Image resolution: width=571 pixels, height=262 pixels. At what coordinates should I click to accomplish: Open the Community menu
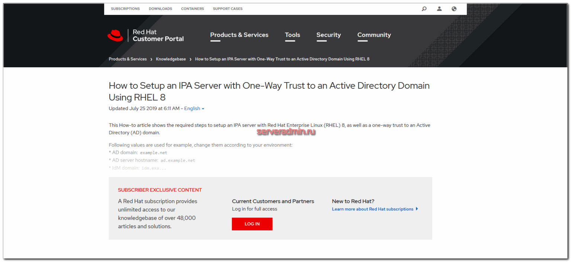374,35
